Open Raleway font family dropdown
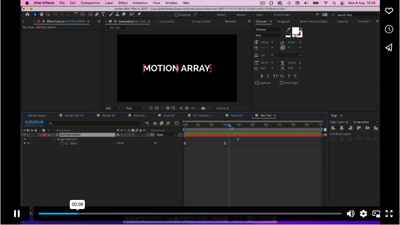The height and width of the screenshot is (225, 400). [269, 30]
